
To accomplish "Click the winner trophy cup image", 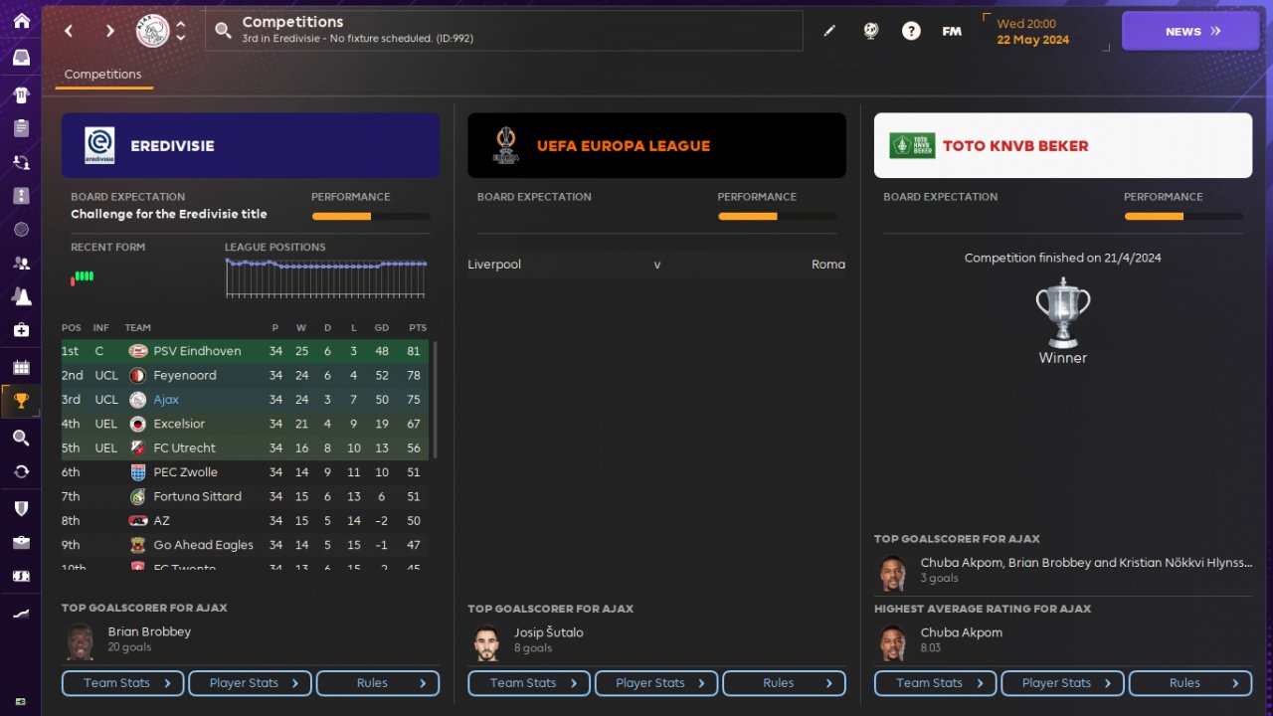I will click(x=1063, y=312).
